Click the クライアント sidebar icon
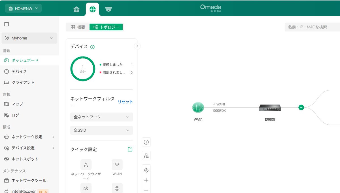340x193 pixels. [x=7, y=83]
